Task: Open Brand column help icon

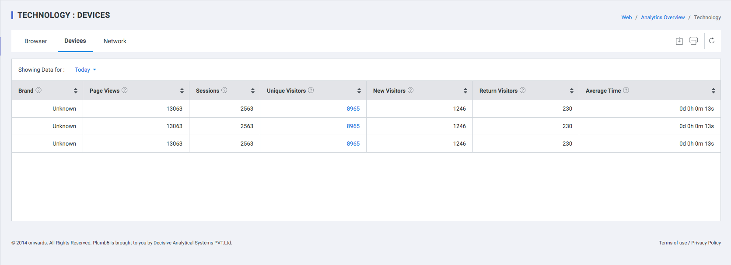Action: 38,90
